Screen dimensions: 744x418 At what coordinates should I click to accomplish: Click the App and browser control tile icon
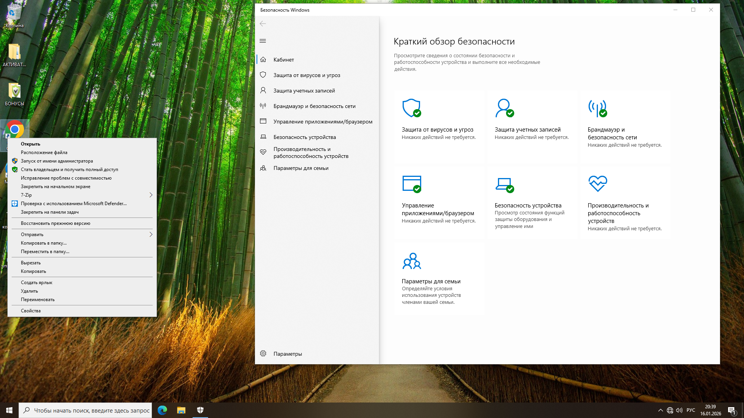[411, 184]
